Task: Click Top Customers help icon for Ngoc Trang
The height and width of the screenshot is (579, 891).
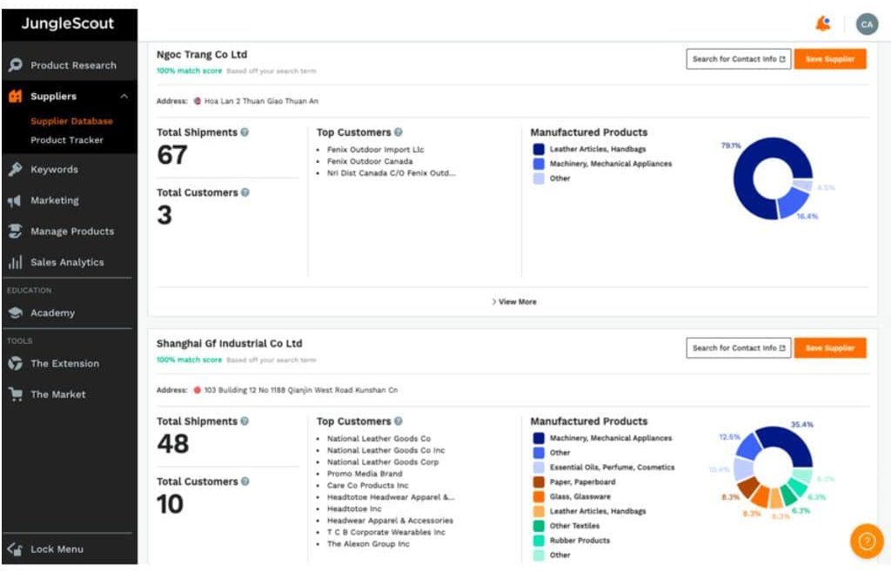Action: tap(399, 132)
